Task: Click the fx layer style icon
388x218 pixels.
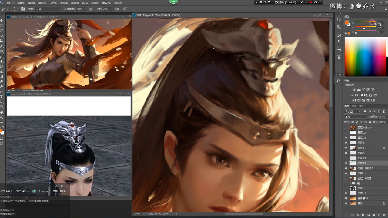Action: click(358, 215)
